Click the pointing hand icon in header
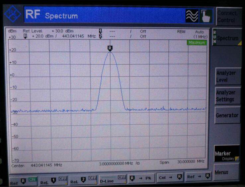 (206, 16)
